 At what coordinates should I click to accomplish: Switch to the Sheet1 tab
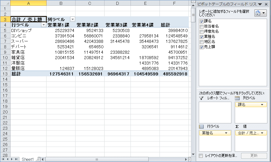pos(28,159)
